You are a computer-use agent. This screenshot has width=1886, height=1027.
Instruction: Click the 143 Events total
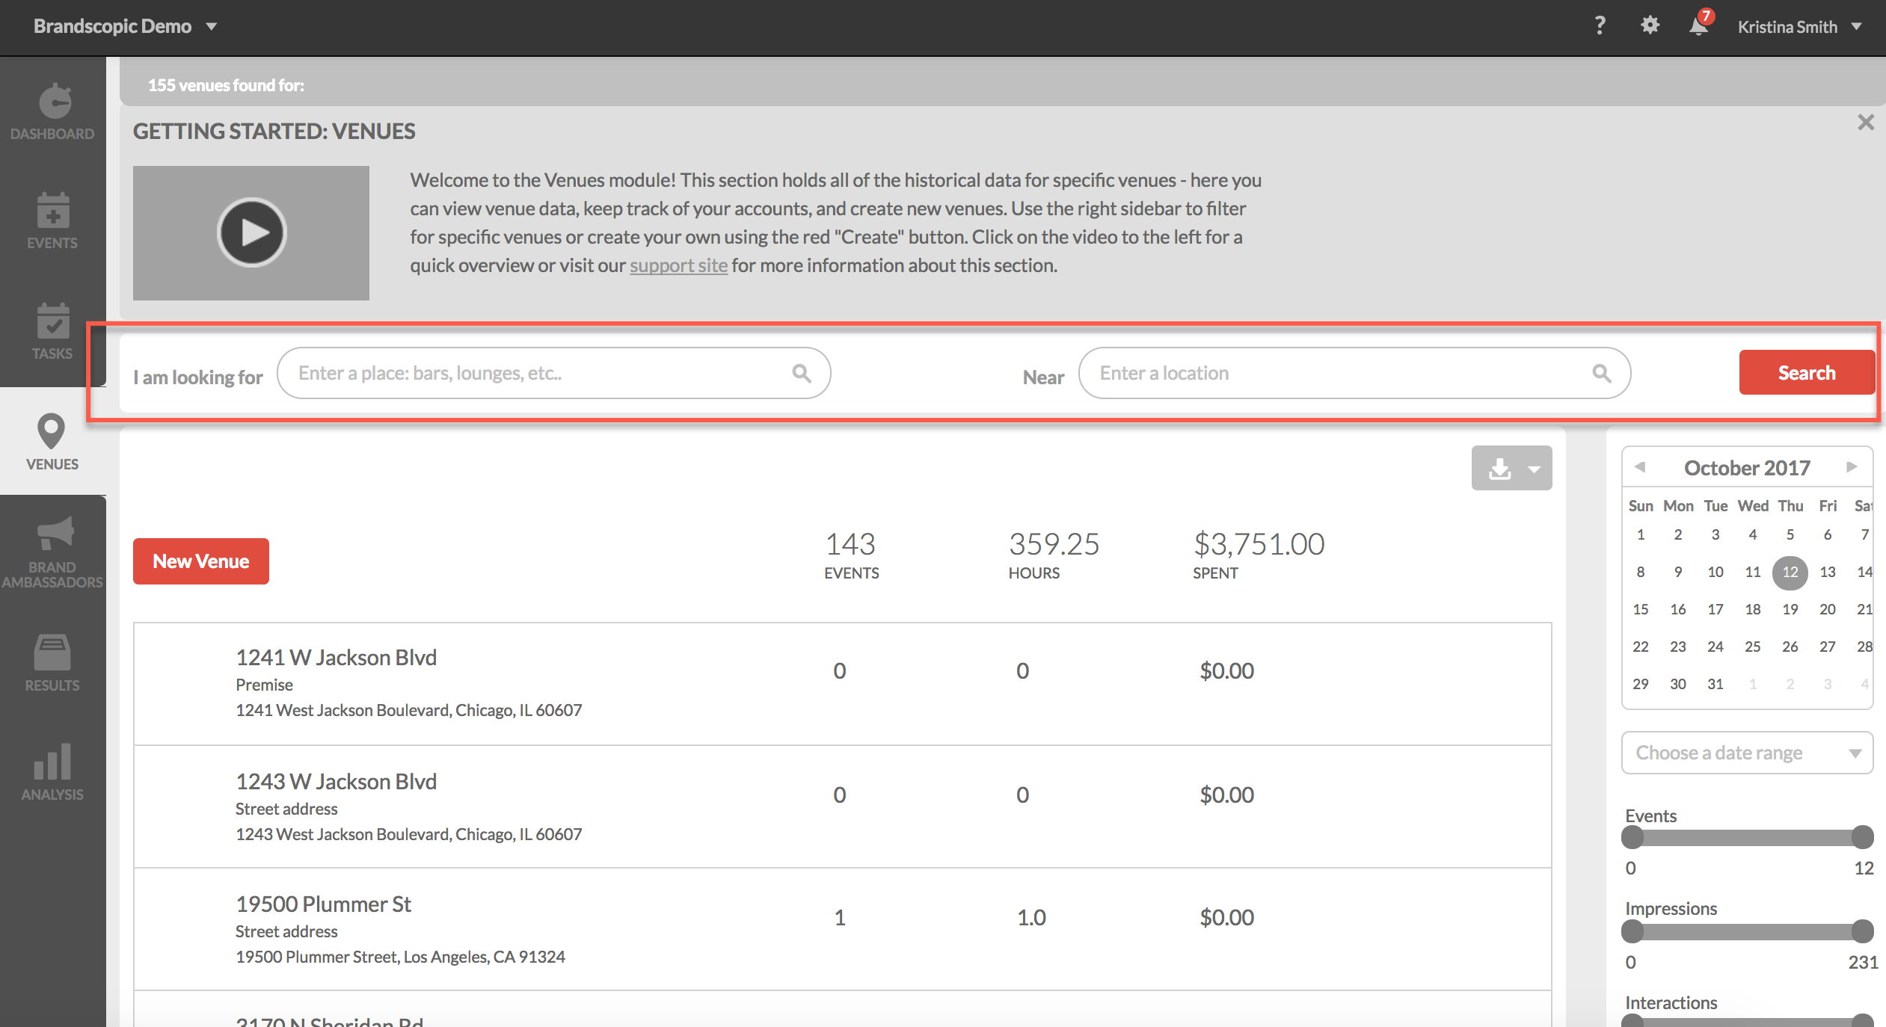851,555
